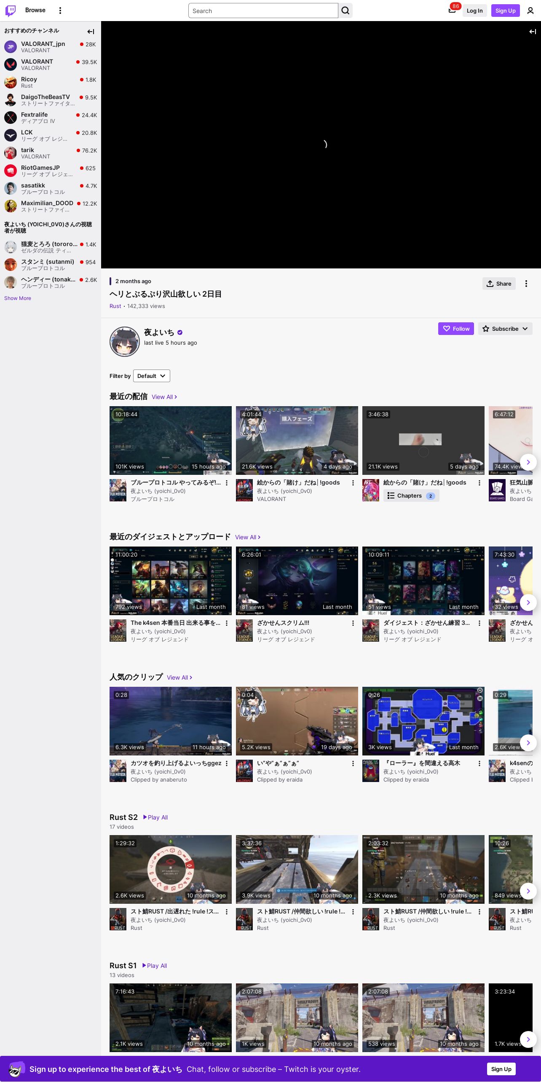Click the search magnifier button
The height and width of the screenshot is (1082, 541).
point(345,11)
